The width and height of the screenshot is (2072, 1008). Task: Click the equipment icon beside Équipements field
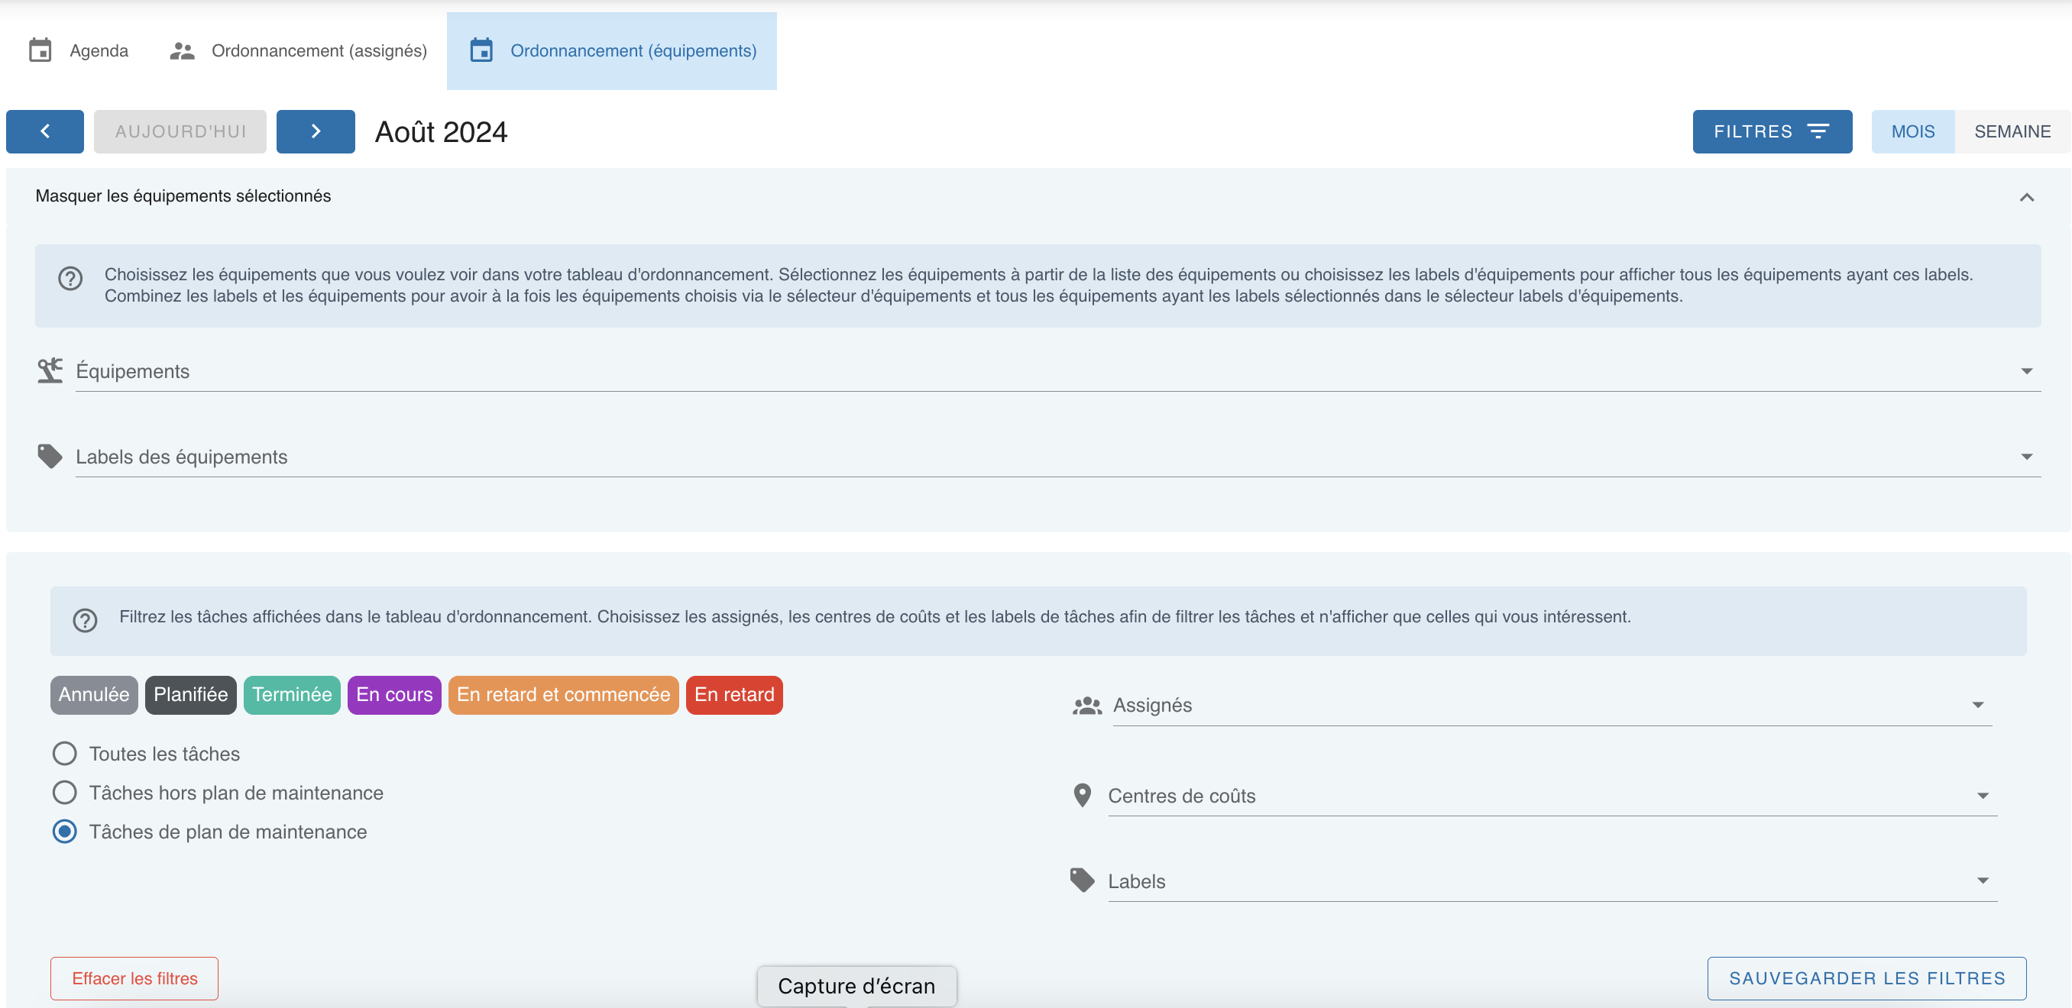tap(50, 370)
